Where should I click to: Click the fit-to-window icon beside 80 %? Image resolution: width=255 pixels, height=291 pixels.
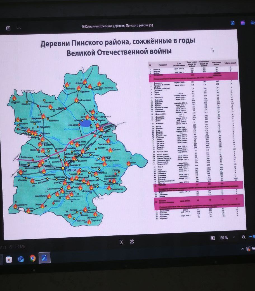tap(213, 238)
